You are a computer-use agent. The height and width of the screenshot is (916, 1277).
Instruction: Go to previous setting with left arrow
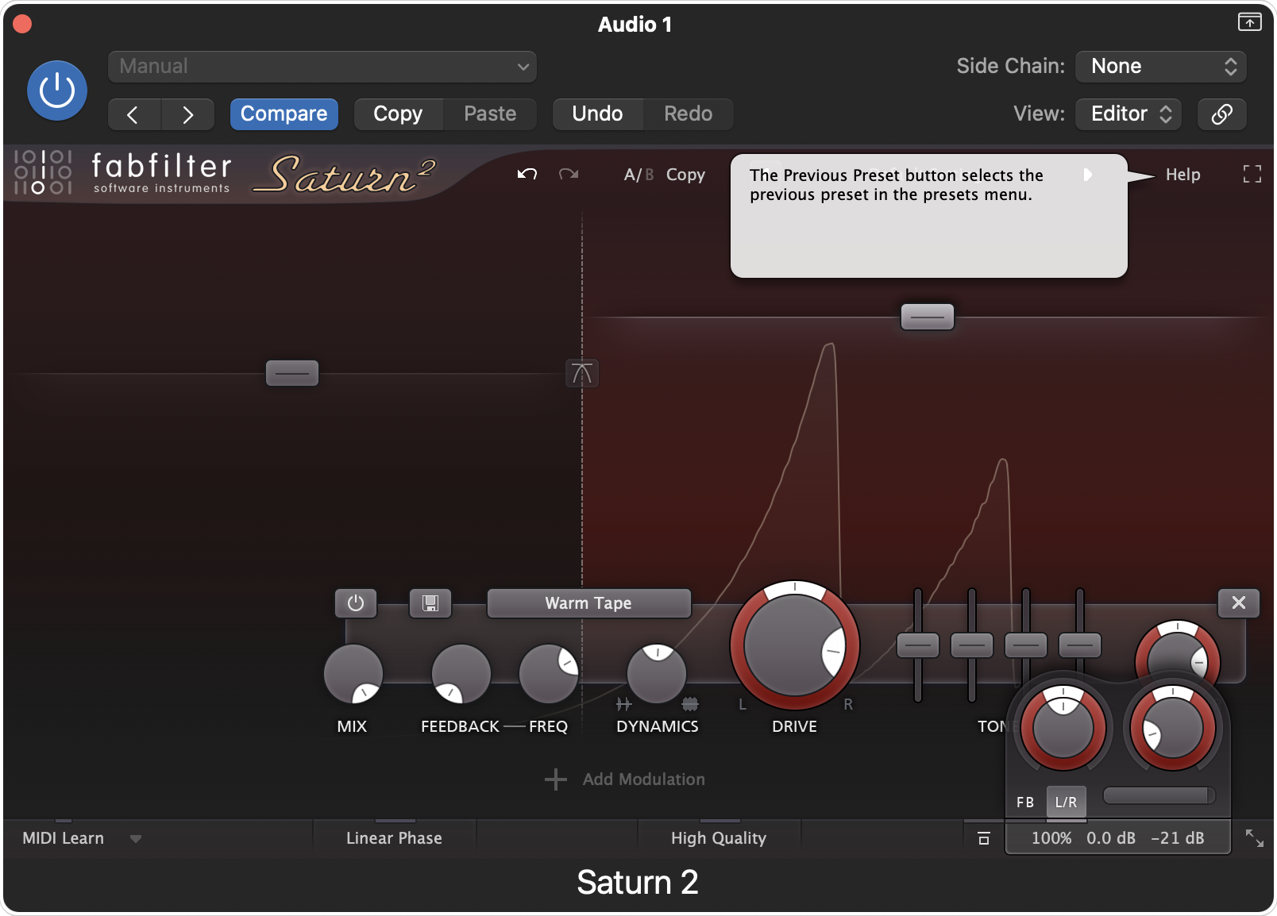[133, 114]
